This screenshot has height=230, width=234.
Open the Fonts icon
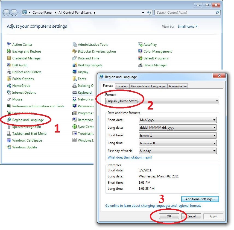74,79
